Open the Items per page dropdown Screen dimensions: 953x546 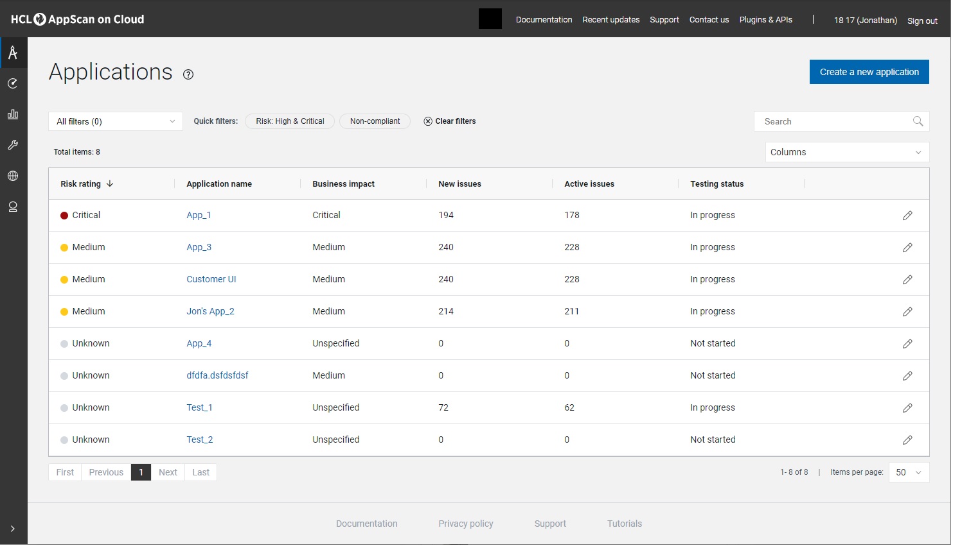[909, 473]
